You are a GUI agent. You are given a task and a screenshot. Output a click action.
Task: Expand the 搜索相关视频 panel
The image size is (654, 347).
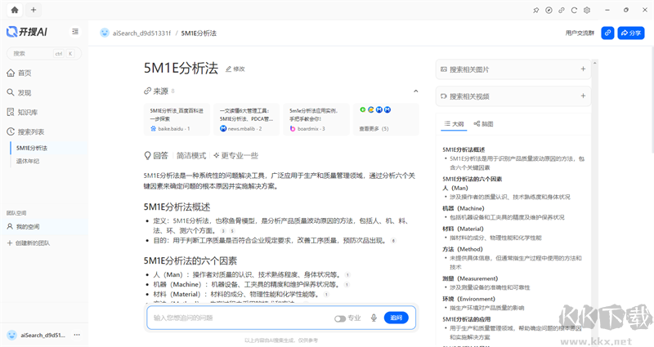click(582, 96)
